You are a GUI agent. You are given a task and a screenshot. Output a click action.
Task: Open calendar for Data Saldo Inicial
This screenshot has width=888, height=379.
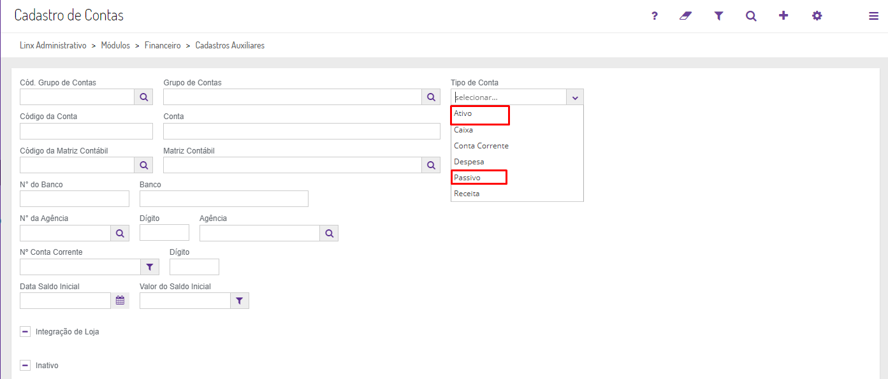point(120,301)
